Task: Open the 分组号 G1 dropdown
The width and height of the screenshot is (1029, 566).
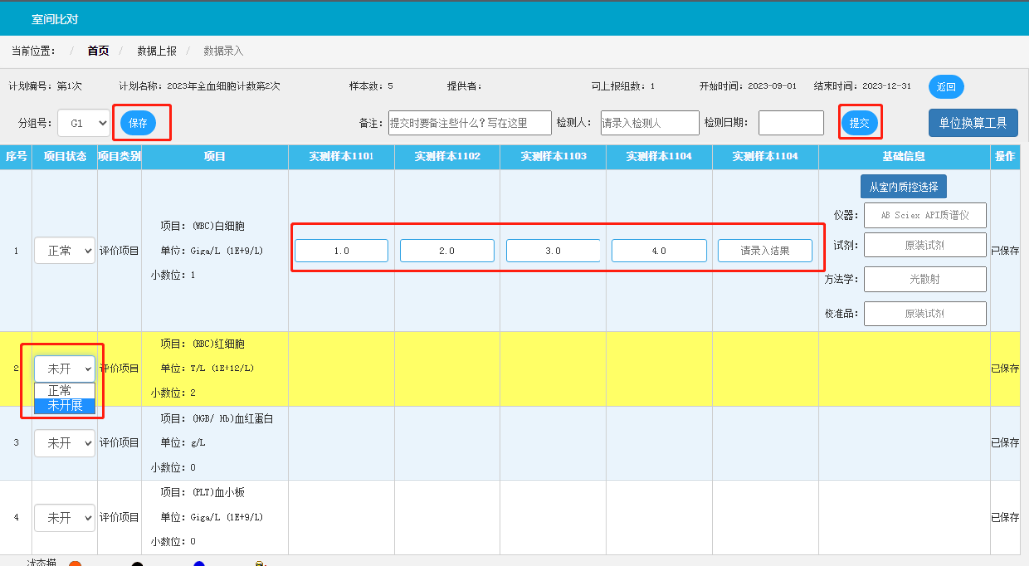Action: click(x=84, y=123)
